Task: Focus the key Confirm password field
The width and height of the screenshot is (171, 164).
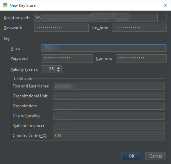Action: 141,58
